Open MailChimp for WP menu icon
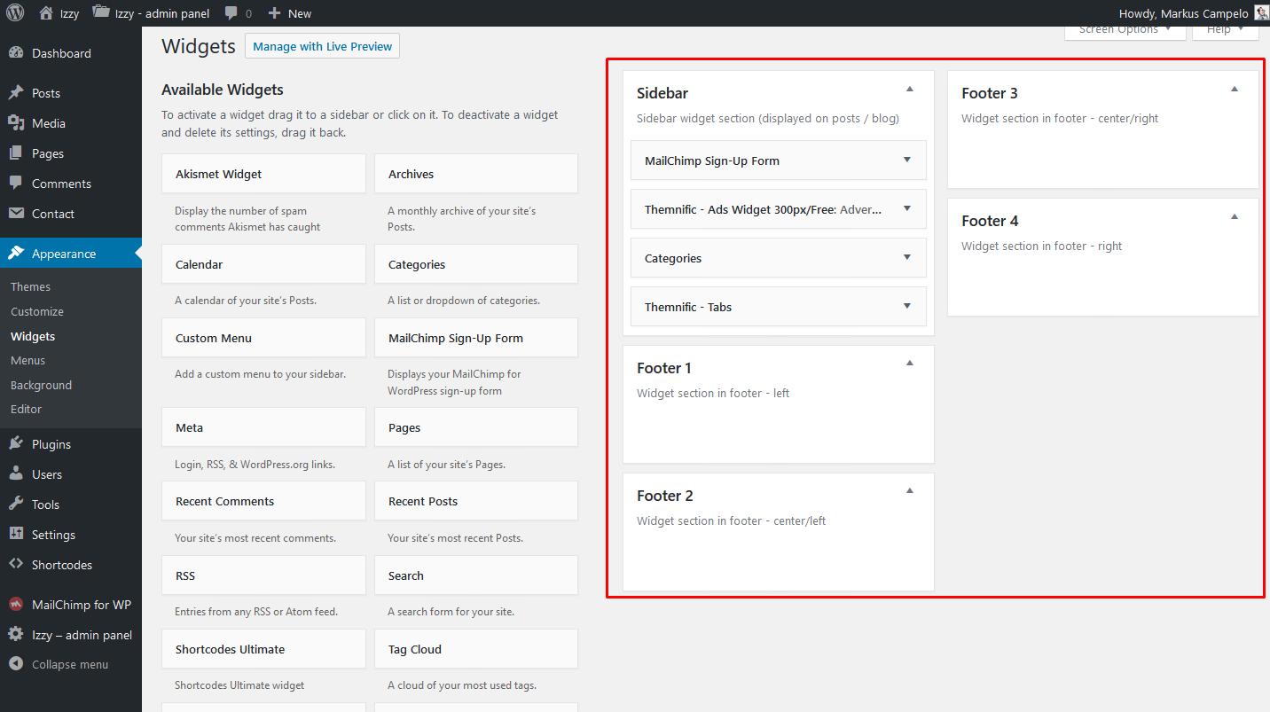 click(x=16, y=605)
